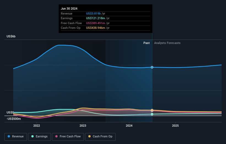Viewport: 226px width, 144px height.
Task: Toggle the Free Cash Flow legend button
Action: coord(68,137)
